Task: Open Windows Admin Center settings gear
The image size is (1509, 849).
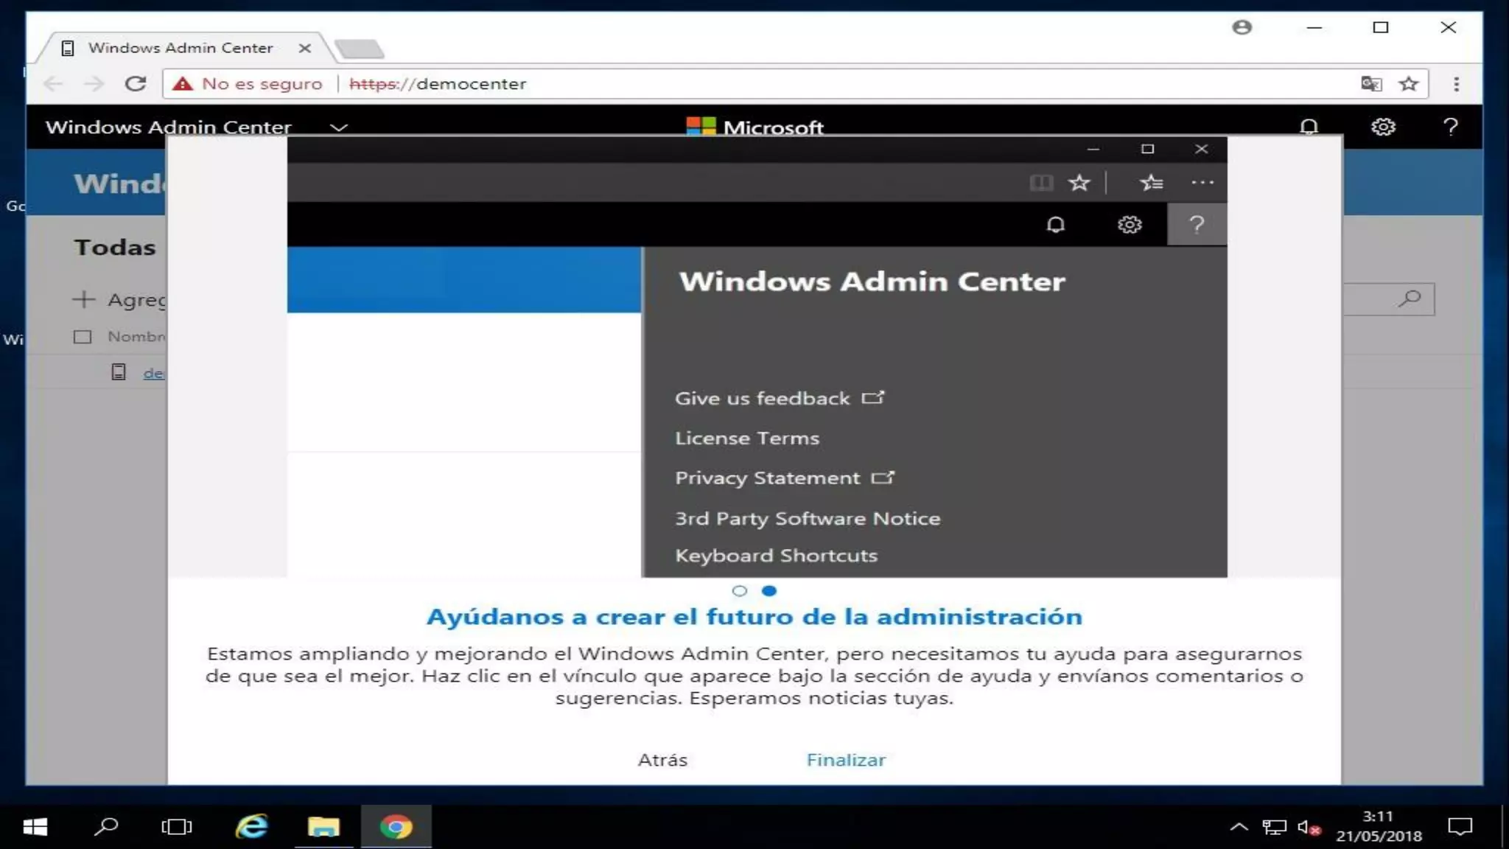Action: (1382, 127)
